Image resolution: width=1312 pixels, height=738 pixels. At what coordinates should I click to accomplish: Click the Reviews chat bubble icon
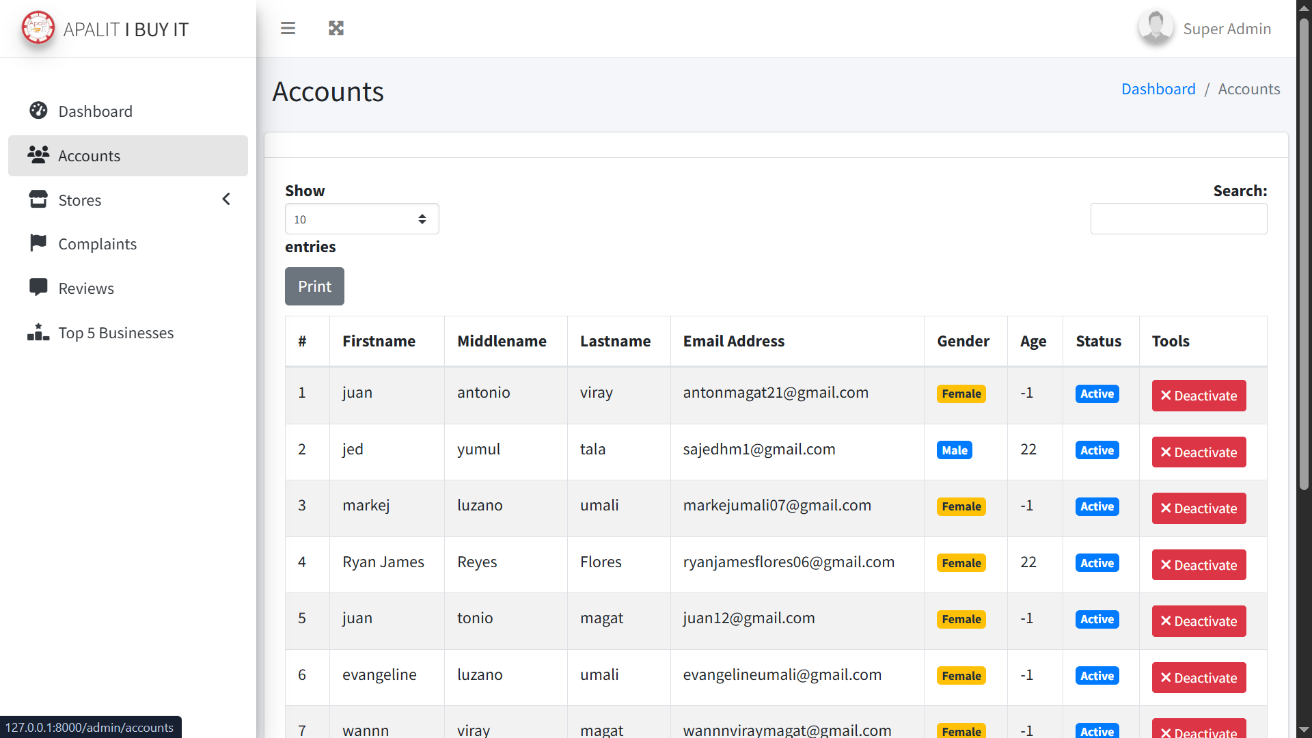pyautogui.click(x=38, y=288)
